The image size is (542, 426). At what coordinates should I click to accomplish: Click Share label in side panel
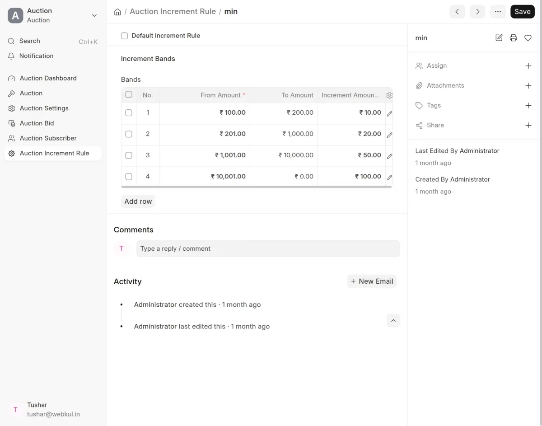click(x=435, y=125)
